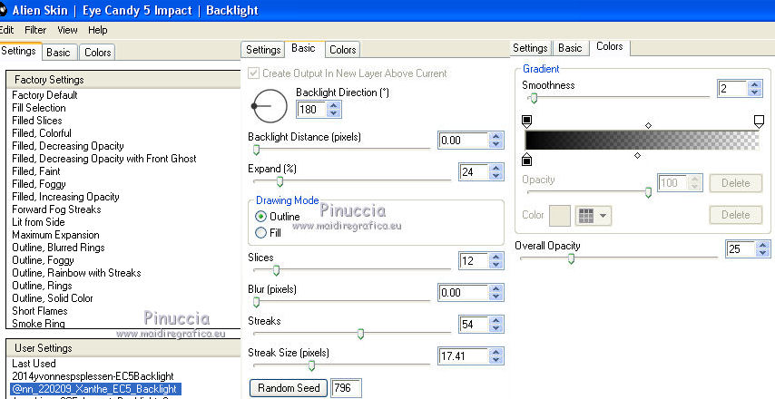Open the Settings tab in the right panel
This screenshot has height=399, width=775.
[530, 48]
